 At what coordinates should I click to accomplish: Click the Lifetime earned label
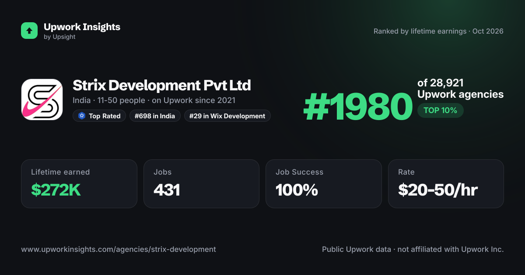coord(60,172)
